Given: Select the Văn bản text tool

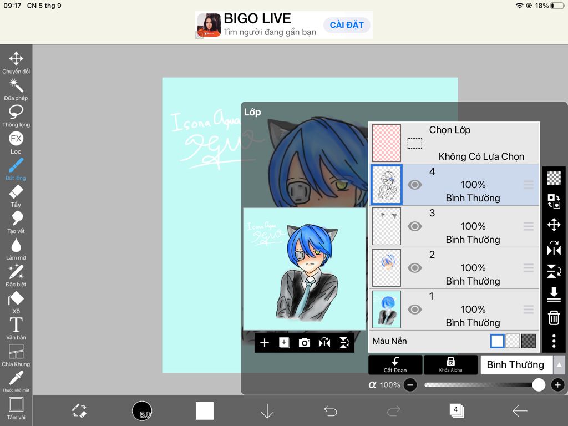Looking at the screenshot, I should tap(16, 329).
